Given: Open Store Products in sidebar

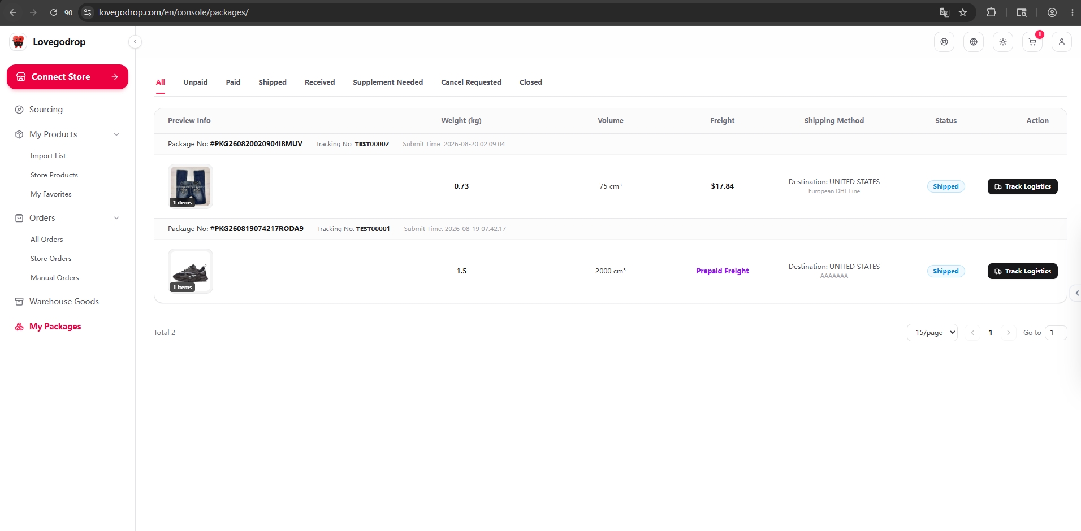Looking at the screenshot, I should click(x=54, y=175).
